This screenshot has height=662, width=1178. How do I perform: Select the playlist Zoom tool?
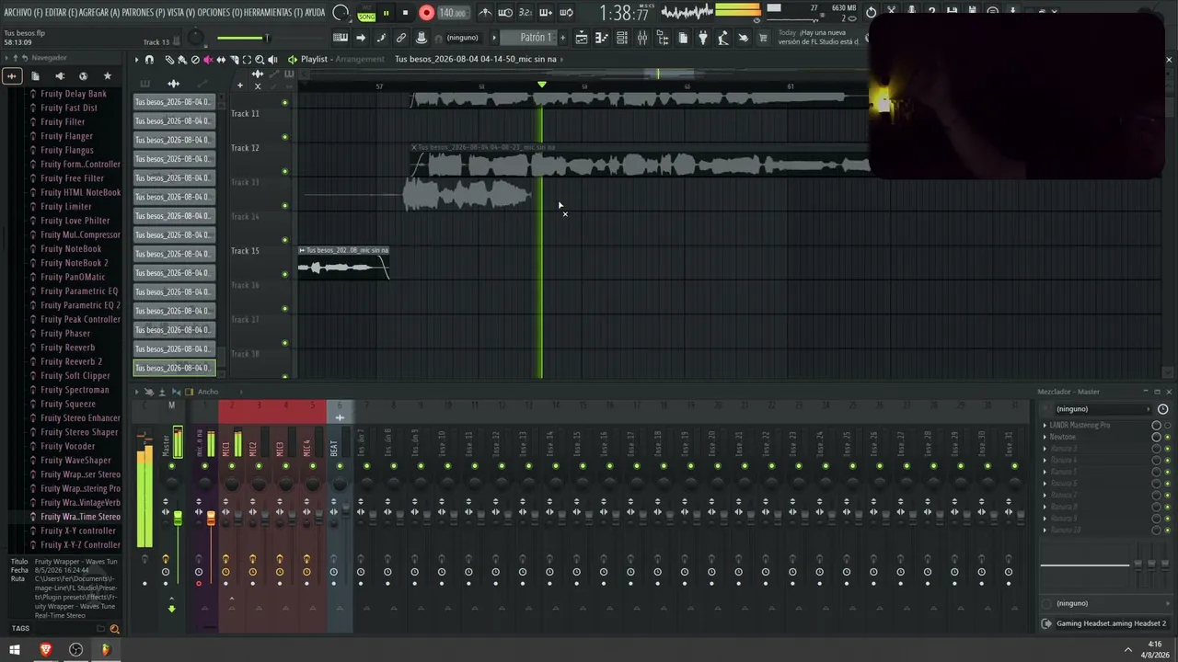[260, 59]
